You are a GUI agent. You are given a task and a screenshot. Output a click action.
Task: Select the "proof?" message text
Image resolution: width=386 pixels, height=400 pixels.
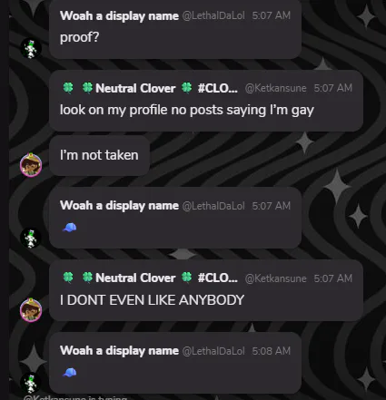click(80, 37)
